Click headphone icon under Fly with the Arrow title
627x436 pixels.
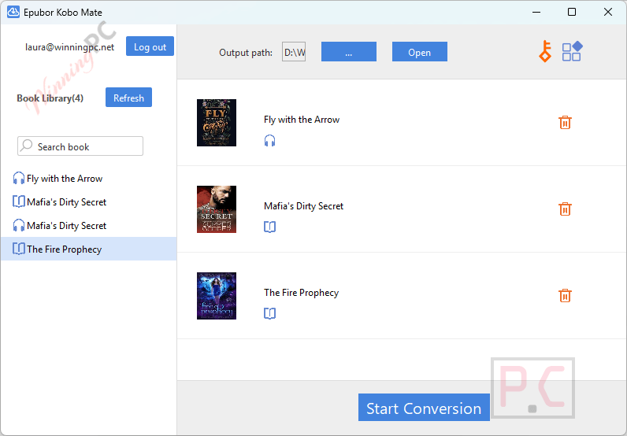[269, 141]
